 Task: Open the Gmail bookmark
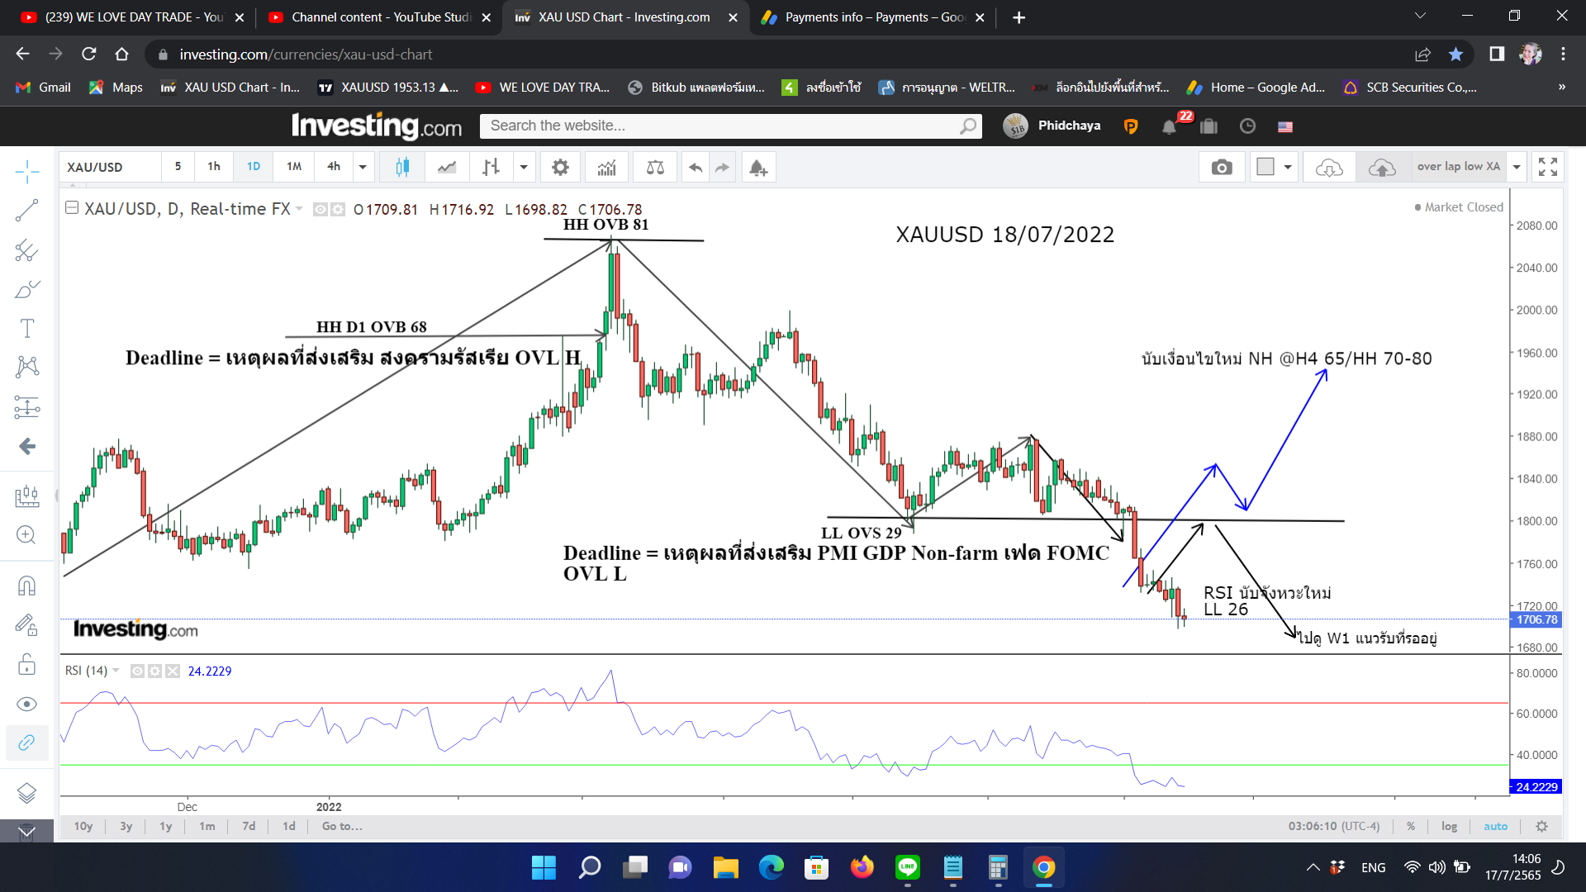click(x=45, y=88)
